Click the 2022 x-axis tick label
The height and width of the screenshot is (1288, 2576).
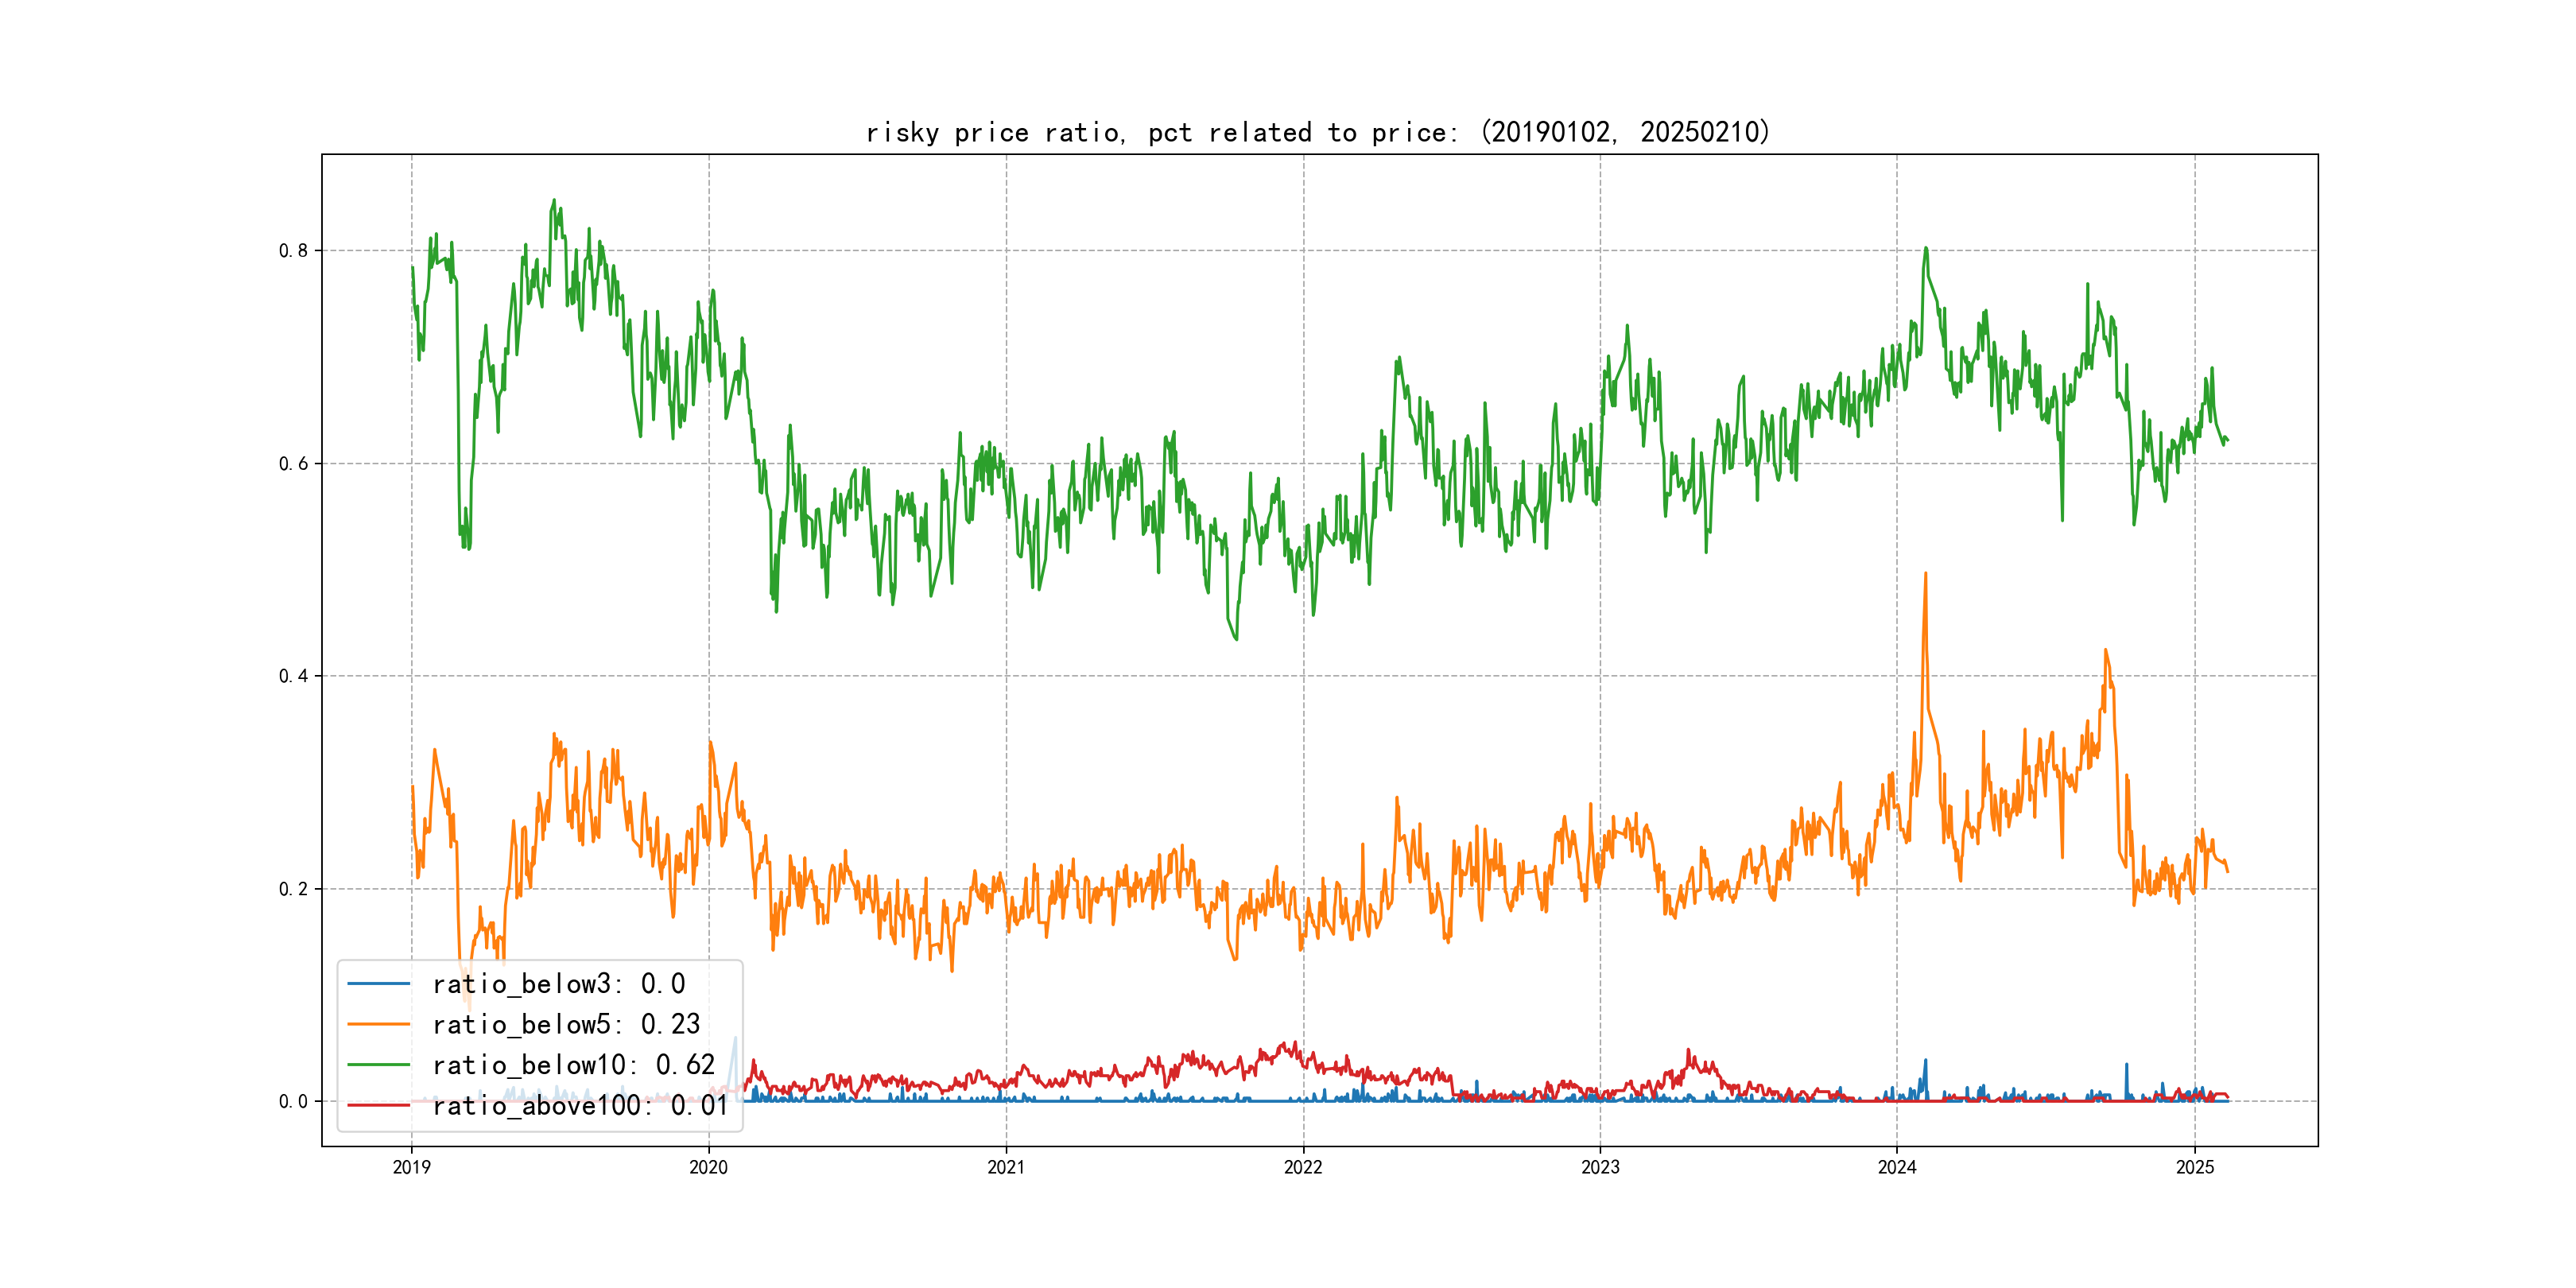pyautogui.click(x=1303, y=1167)
